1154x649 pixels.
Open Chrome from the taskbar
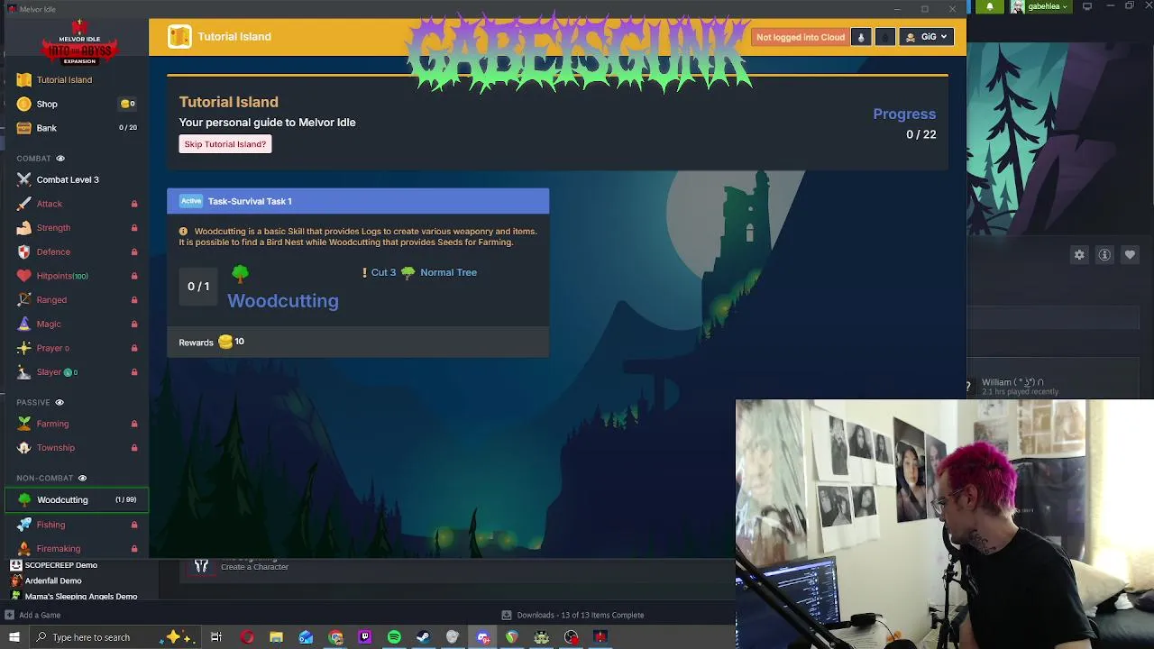(x=335, y=637)
